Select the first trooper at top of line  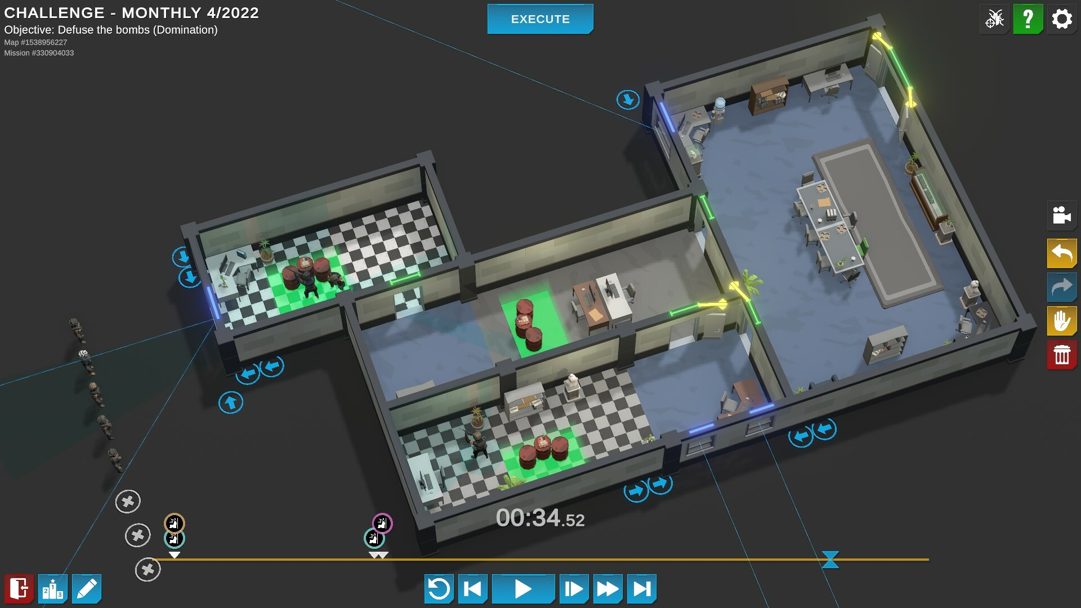click(x=77, y=330)
